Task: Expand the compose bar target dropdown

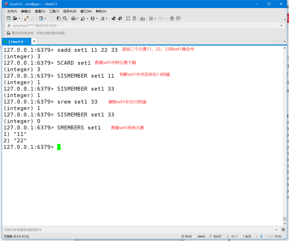Action: tap(276, 230)
